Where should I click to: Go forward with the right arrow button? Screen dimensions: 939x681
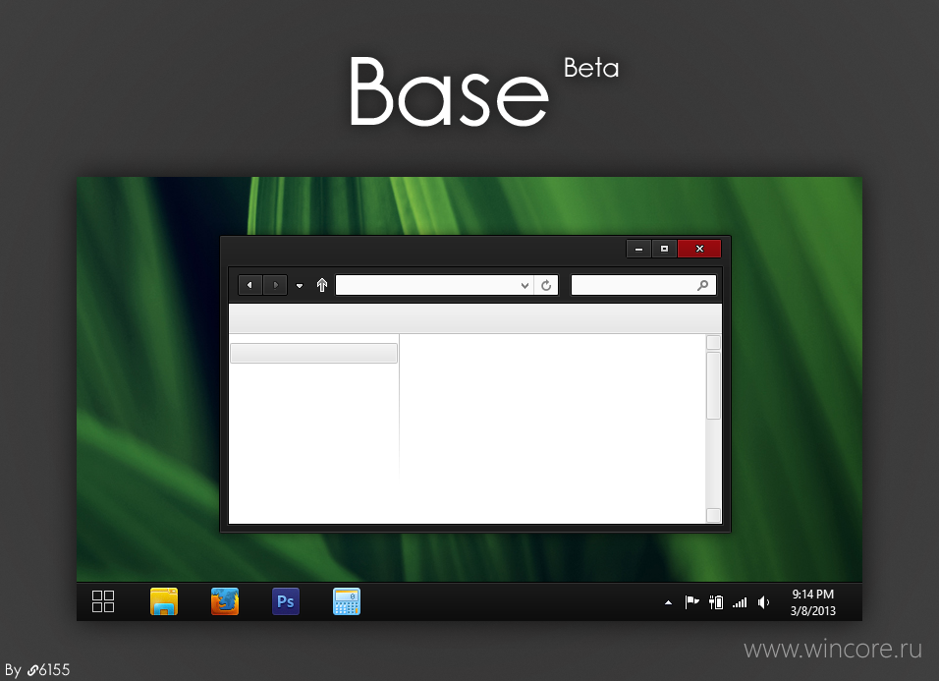coord(275,285)
